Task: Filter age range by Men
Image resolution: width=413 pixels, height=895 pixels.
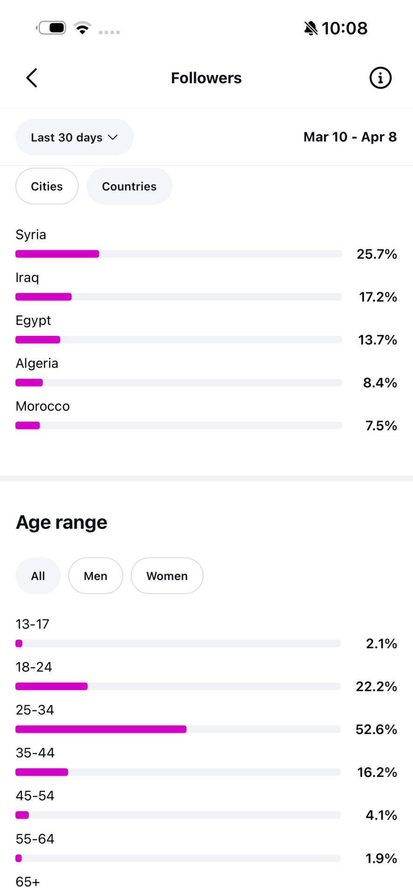Action: (x=96, y=576)
